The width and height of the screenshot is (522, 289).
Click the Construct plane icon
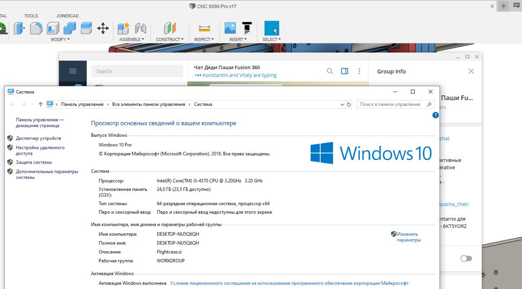[x=170, y=28]
